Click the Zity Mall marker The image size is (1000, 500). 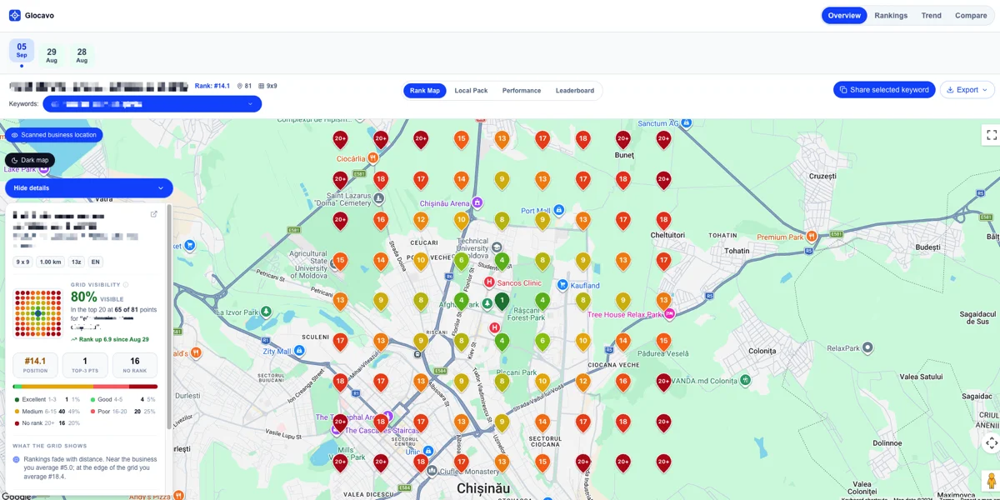click(x=299, y=351)
